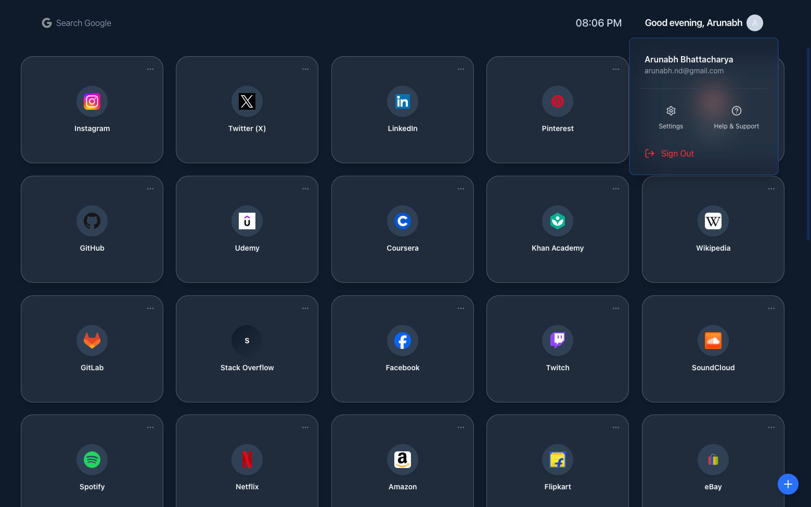This screenshot has width=811, height=507.
Task: Open Wikipedia from the grid
Action: point(713,229)
